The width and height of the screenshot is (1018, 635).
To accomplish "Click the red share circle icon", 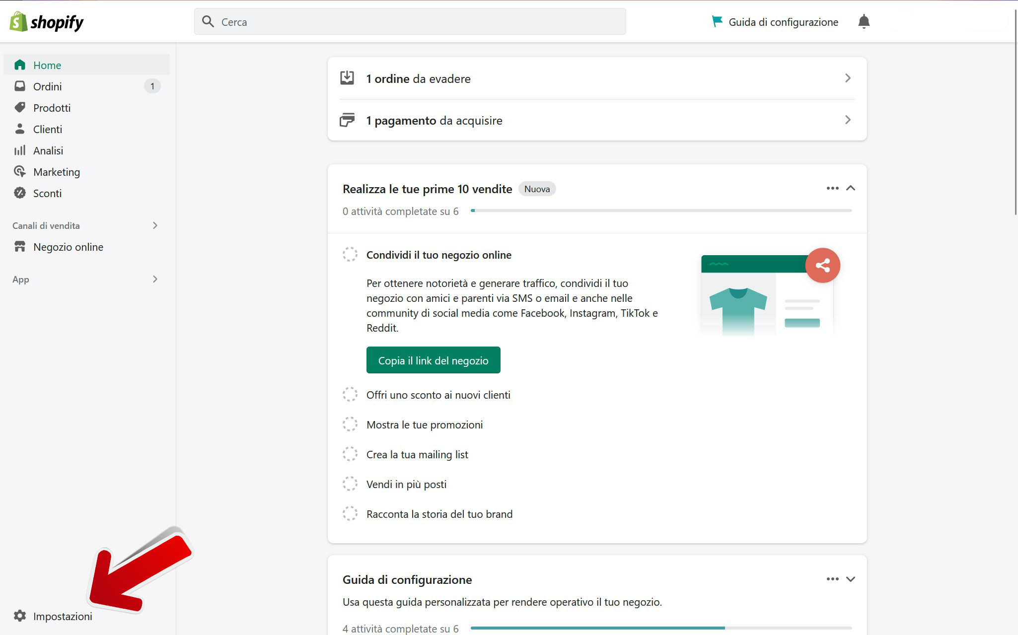I will 822,265.
